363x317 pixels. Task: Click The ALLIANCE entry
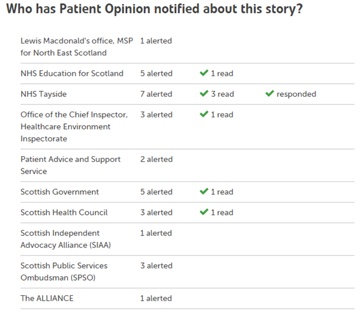pyautogui.click(x=47, y=298)
